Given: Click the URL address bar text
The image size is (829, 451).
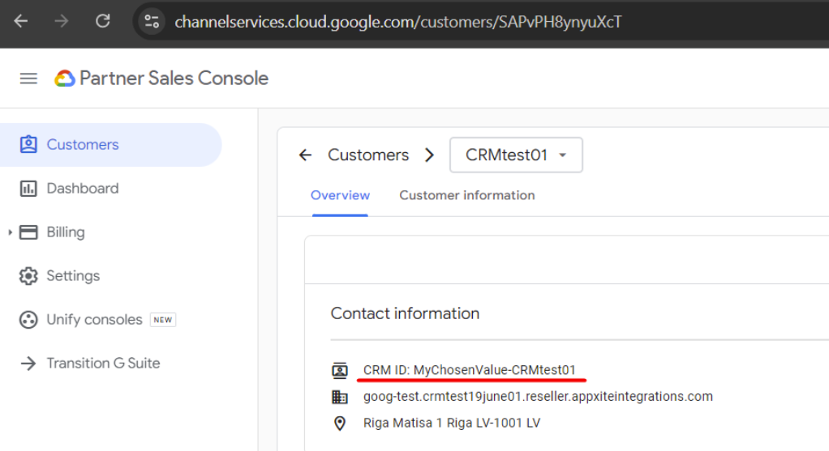Looking at the screenshot, I should pyautogui.click(x=397, y=22).
